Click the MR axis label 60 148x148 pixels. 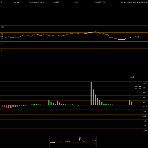click(144, 93)
